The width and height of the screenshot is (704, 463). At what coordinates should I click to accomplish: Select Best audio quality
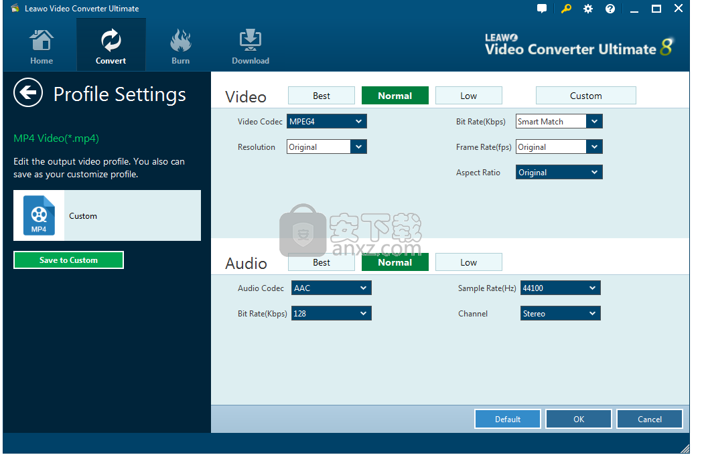322,262
